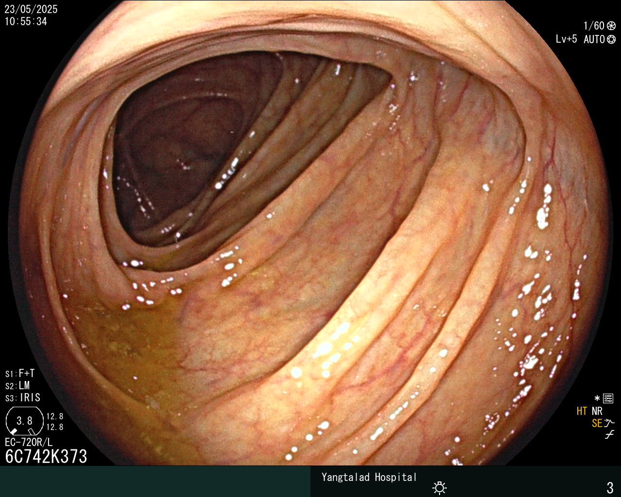Click the S1: F+T switch assignment
621x497 pixels.
pyautogui.click(x=20, y=374)
